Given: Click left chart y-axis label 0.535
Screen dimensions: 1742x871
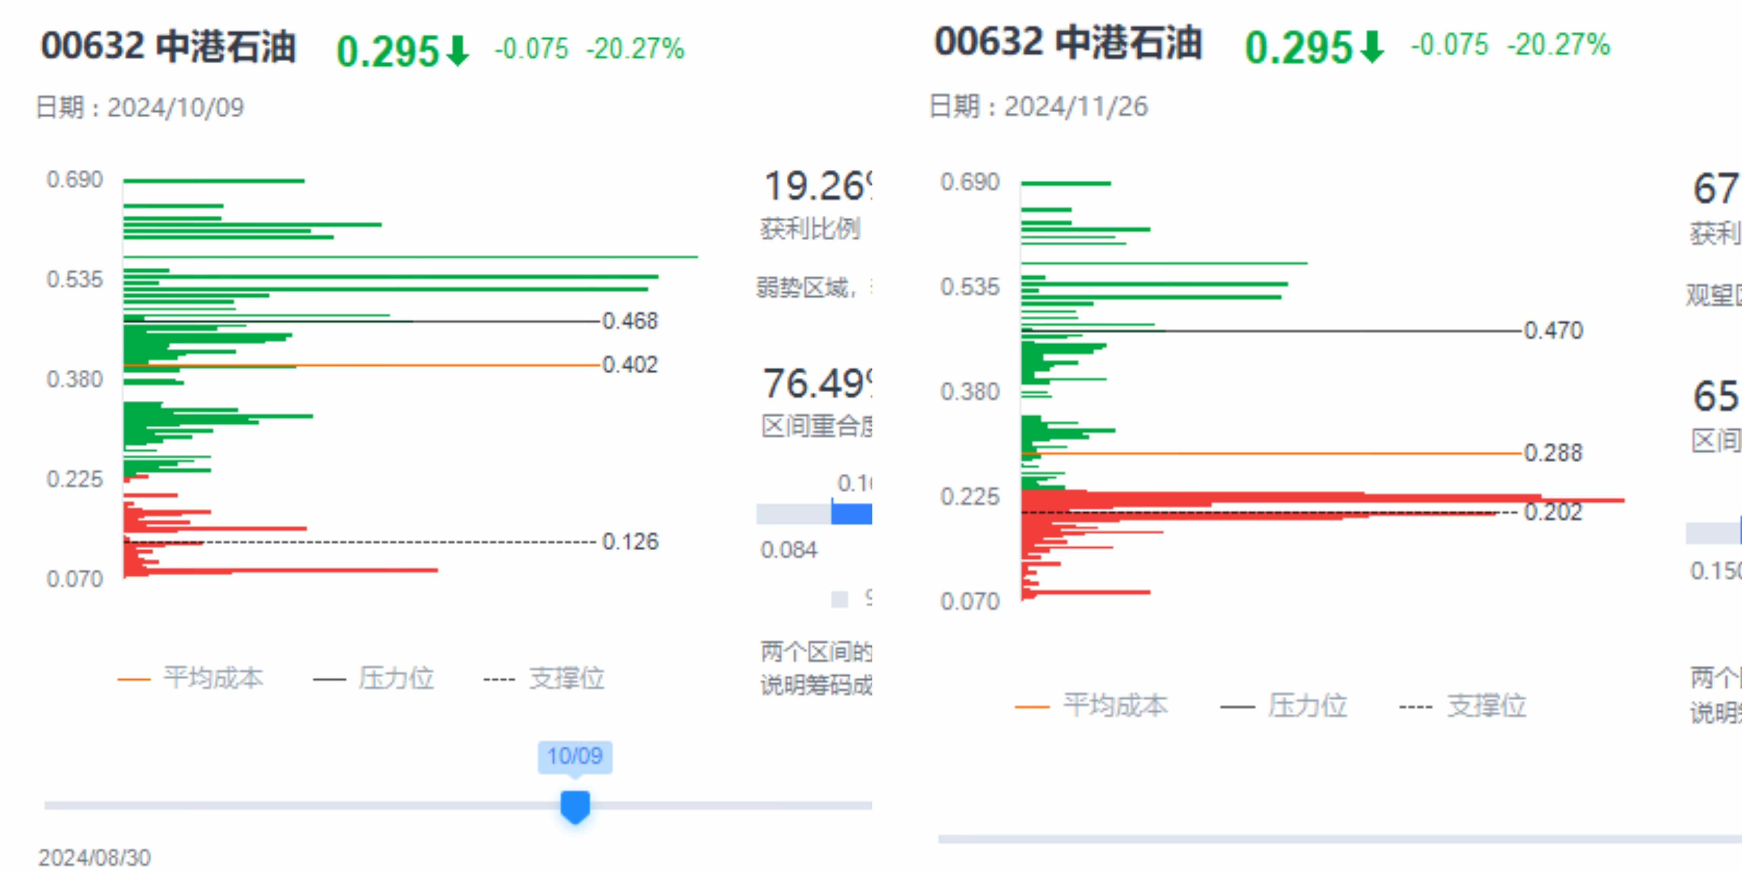Looking at the screenshot, I should [74, 279].
